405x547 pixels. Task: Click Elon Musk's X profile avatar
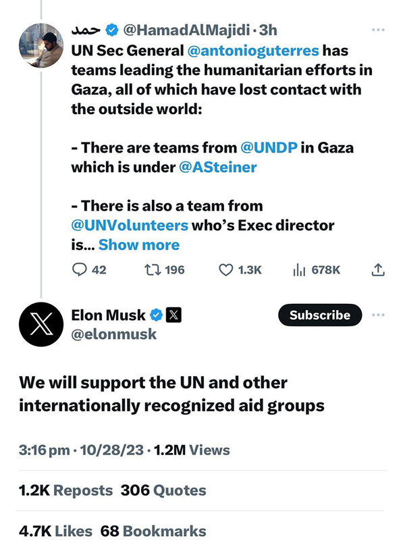[x=41, y=323]
